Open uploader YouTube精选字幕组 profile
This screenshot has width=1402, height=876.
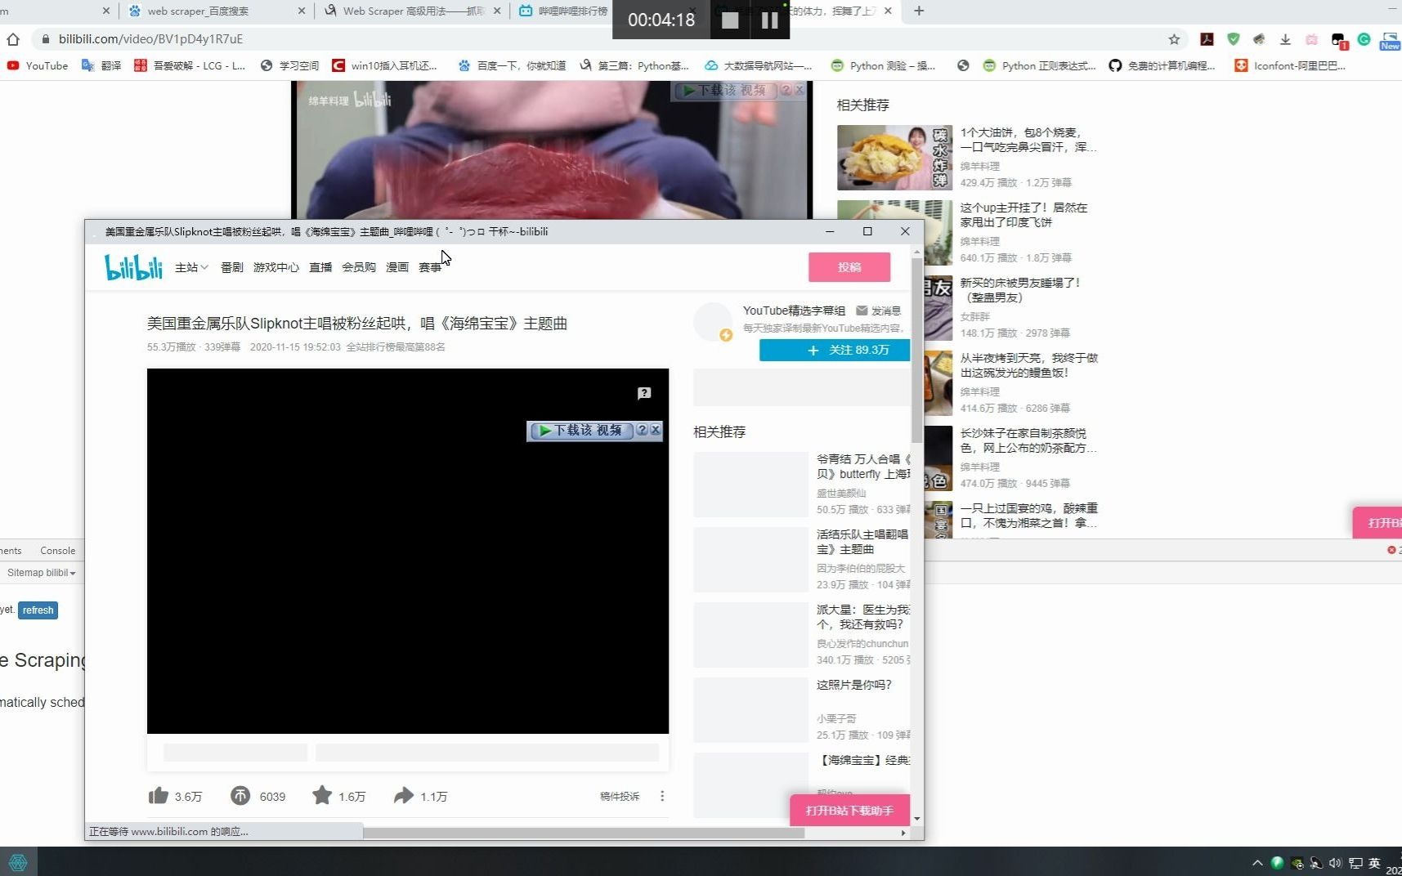[x=794, y=311]
